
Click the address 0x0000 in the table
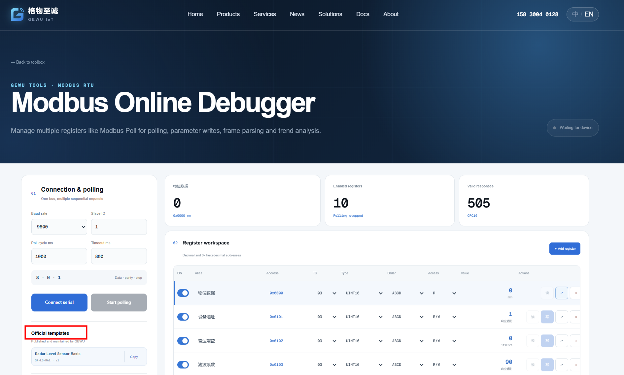click(276, 293)
